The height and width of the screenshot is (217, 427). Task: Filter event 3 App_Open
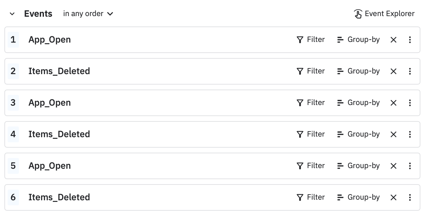311,103
